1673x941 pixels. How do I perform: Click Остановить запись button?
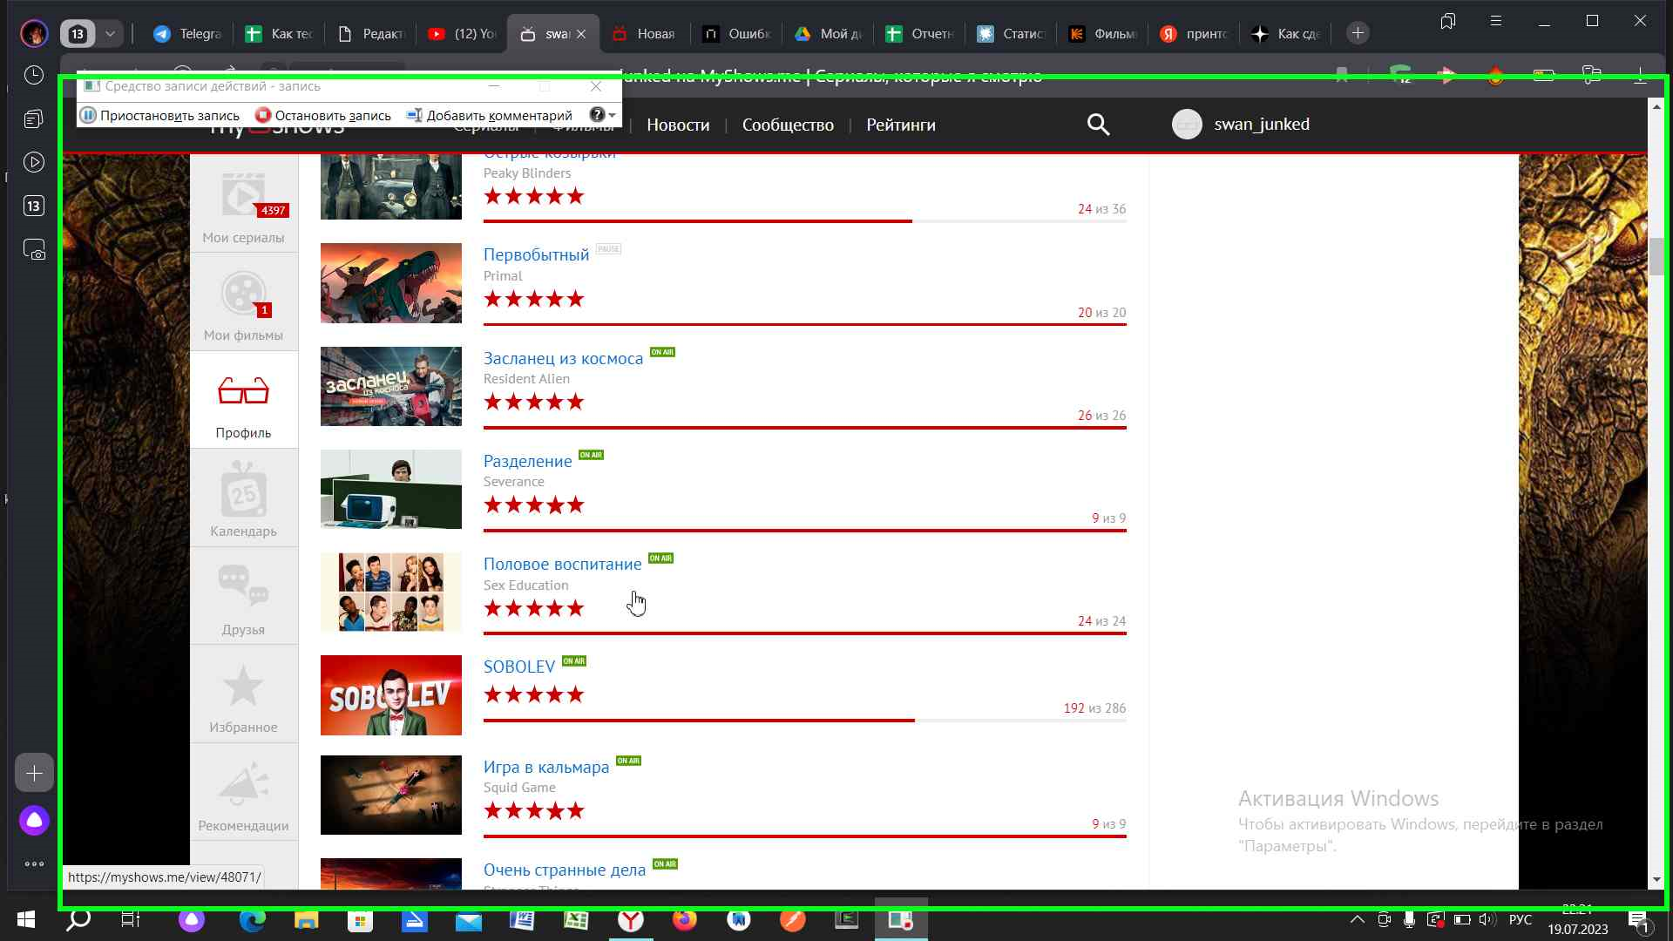point(323,115)
